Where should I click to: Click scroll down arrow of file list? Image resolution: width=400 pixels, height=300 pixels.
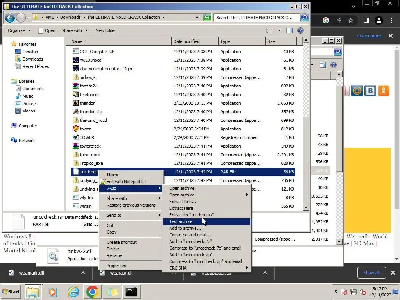click(306, 207)
